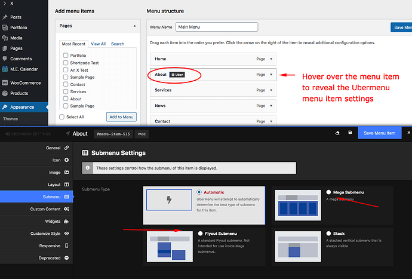
Task: Click the Stack submenu preview thumbnail
Action: 298,246
